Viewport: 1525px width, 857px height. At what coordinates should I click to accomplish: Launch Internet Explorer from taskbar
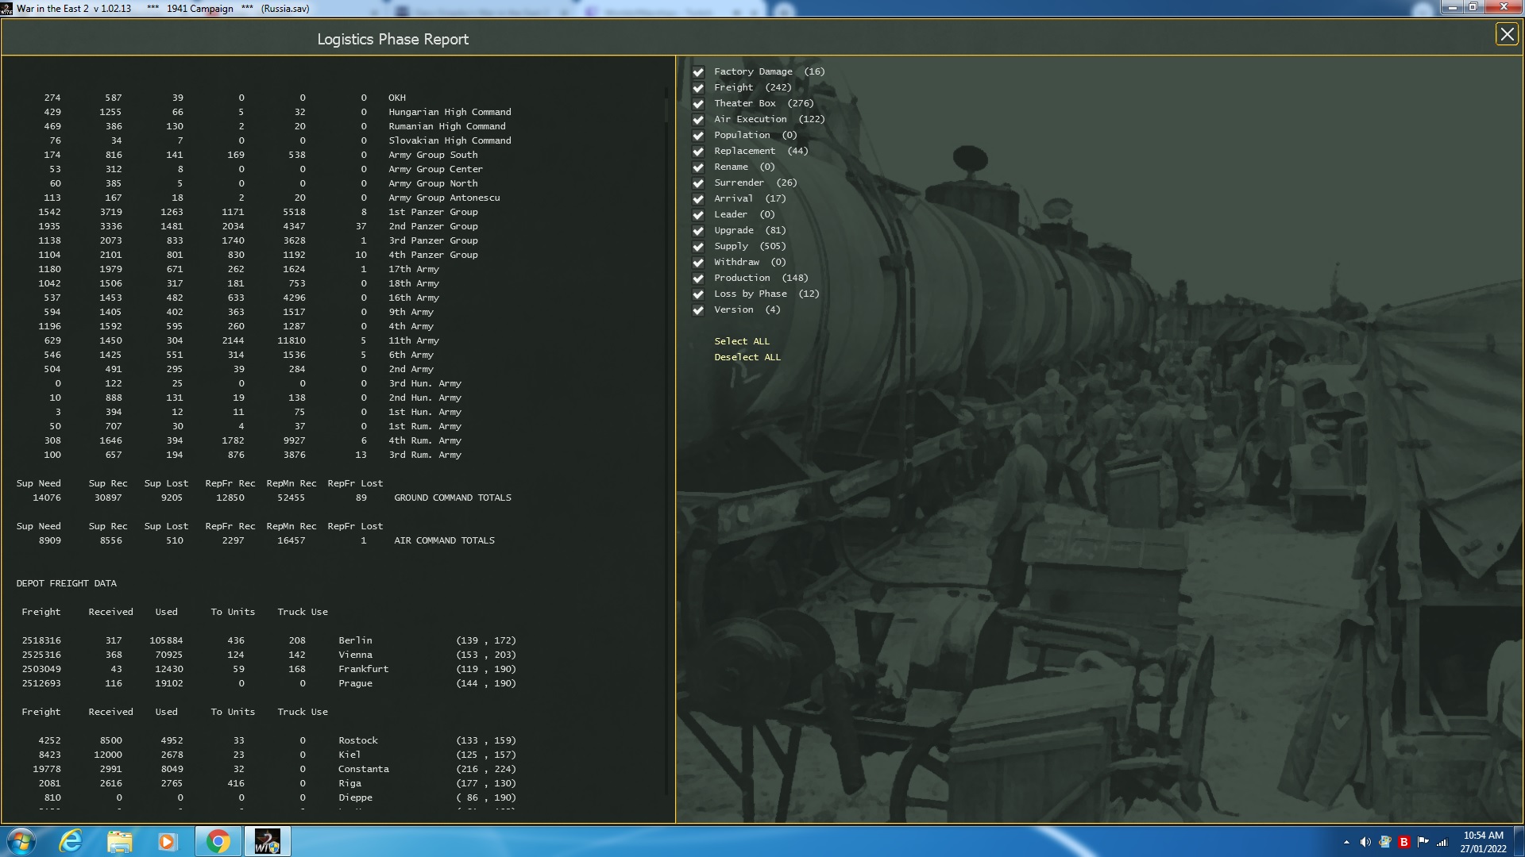click(71, 841)
